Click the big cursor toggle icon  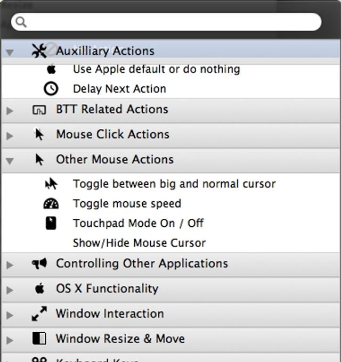pos(51,184)
